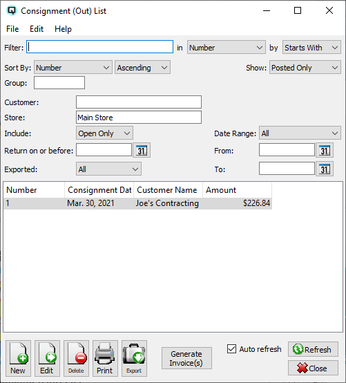Click the Close button with red X
Screen dimensions: 346x383
pos(313,368)
